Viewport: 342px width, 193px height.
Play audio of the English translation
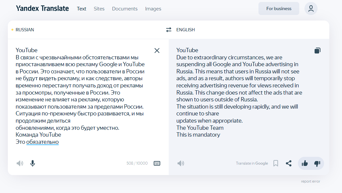pos(181,163)
